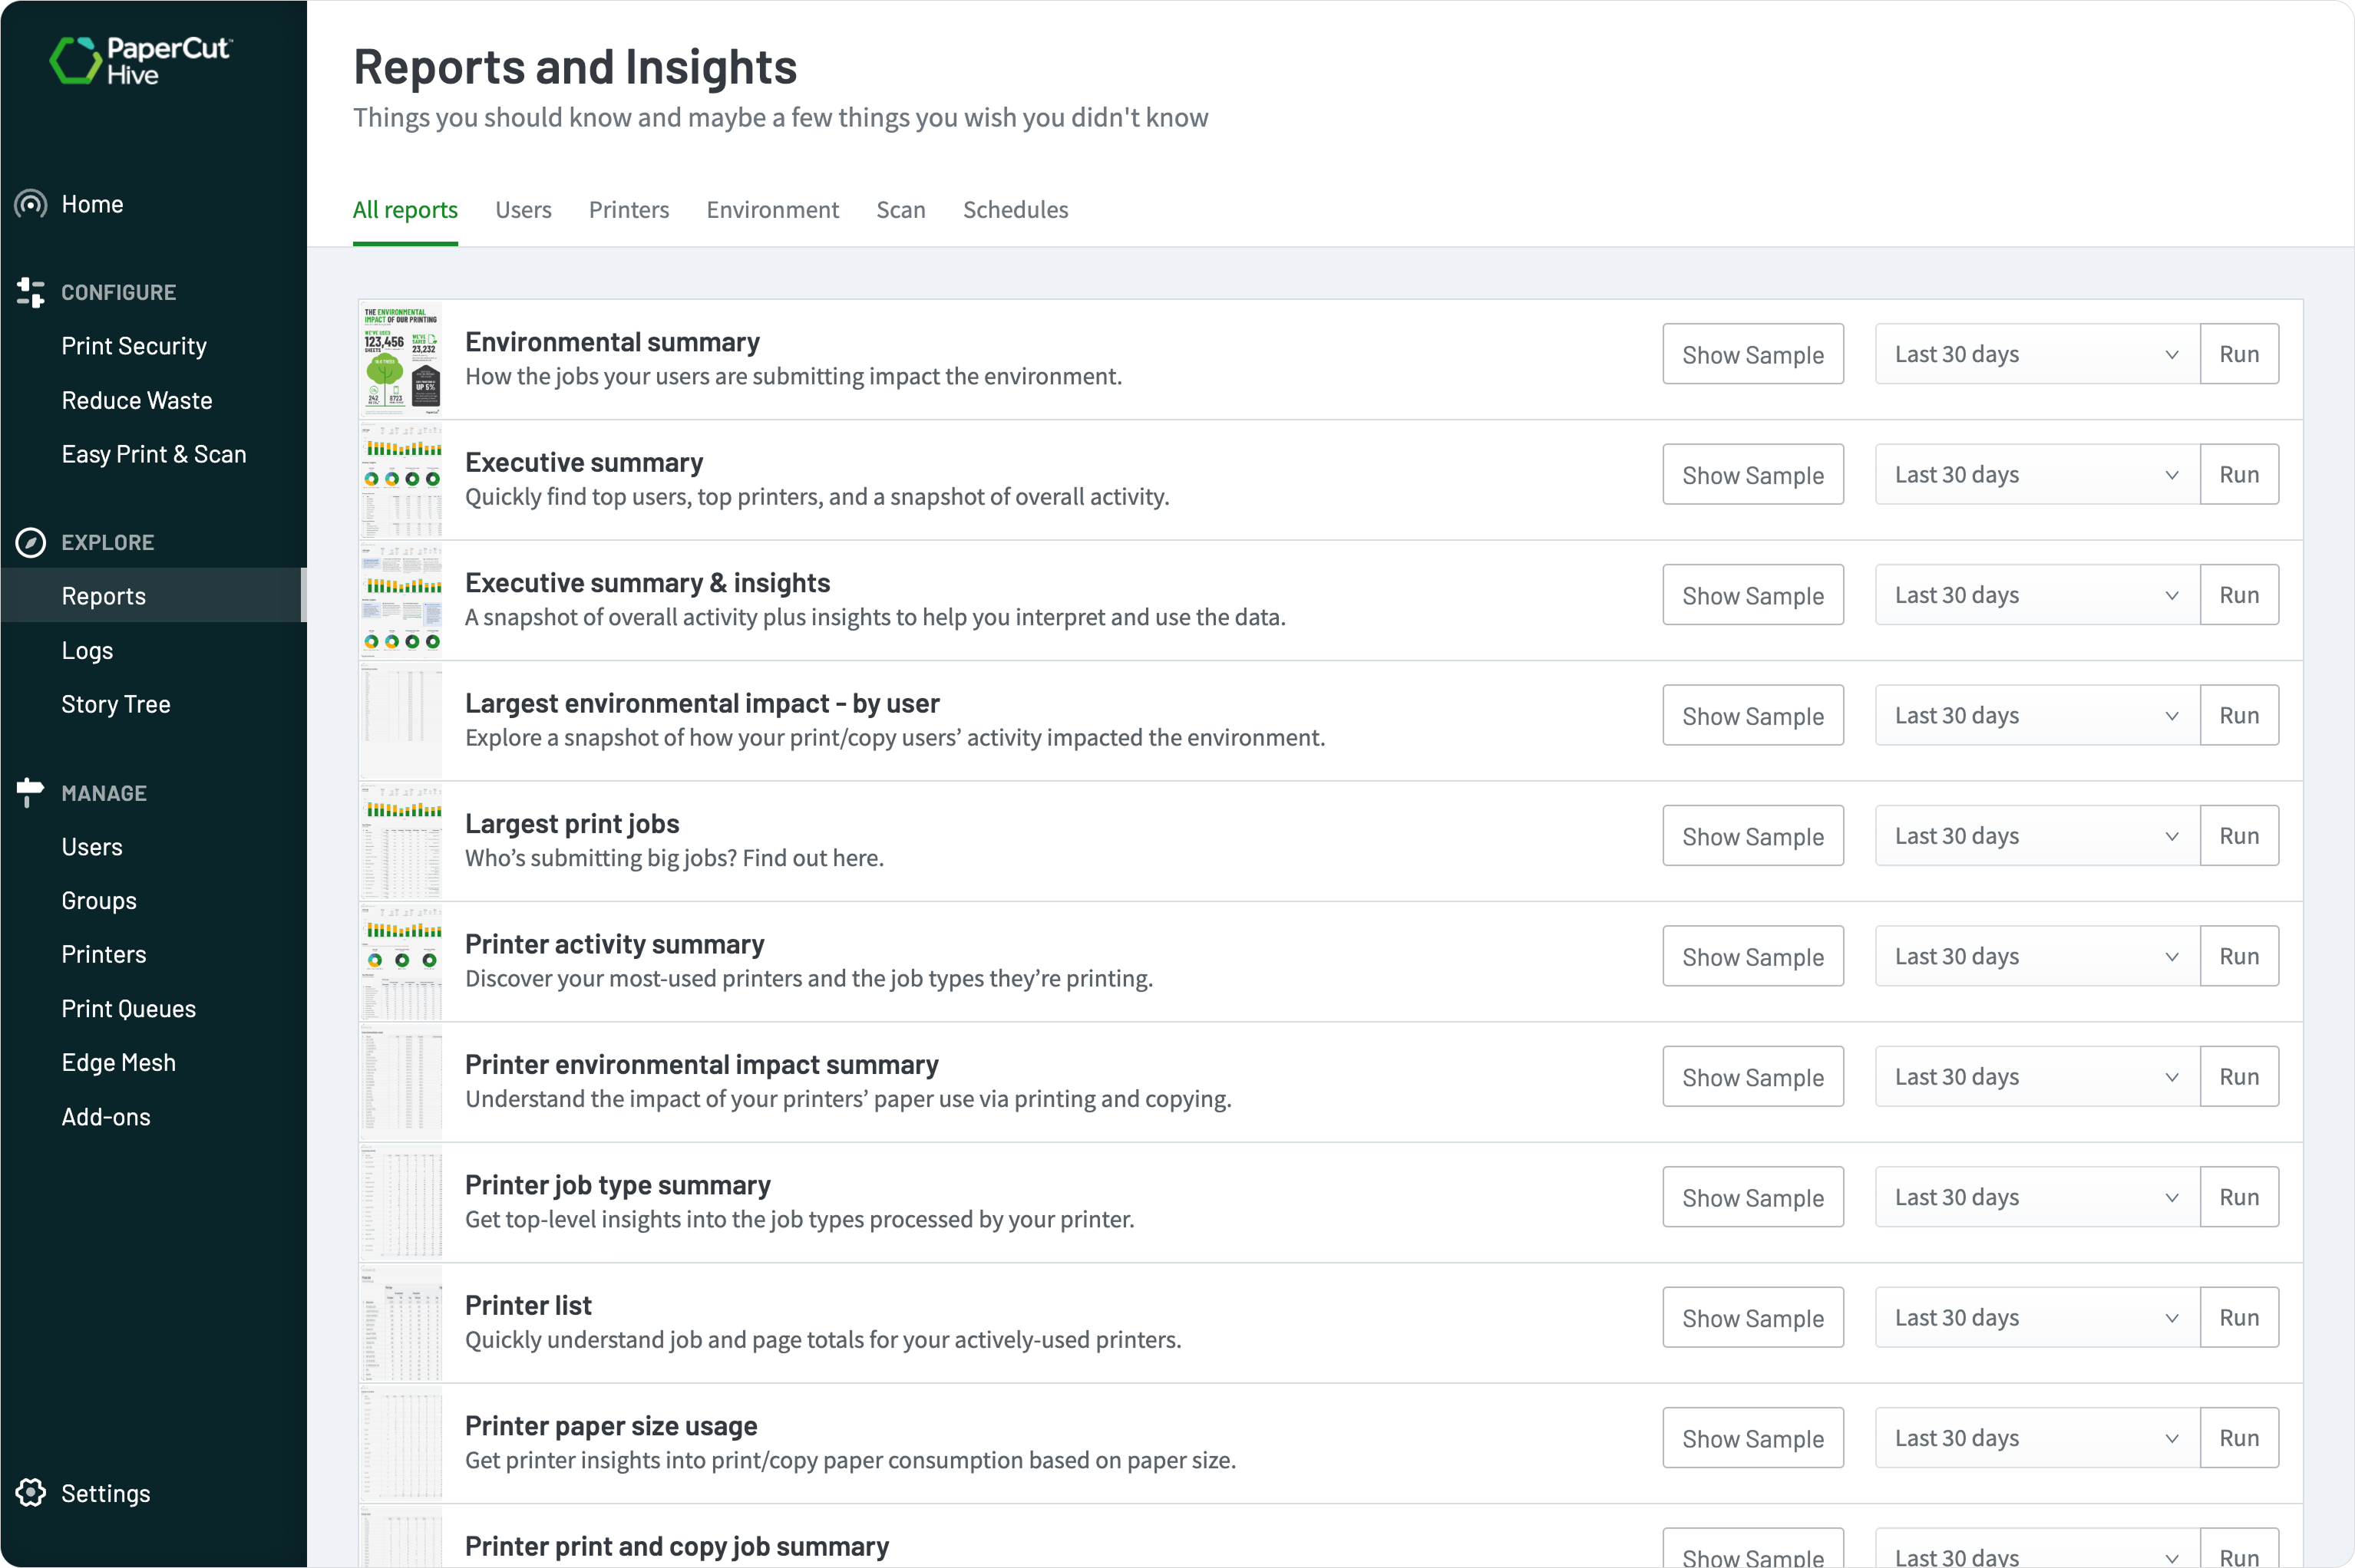The height and width of the screenshot is (1568, 2355).
Task: Open the Printer activity summary thumbnail
Action: (401, 962)
